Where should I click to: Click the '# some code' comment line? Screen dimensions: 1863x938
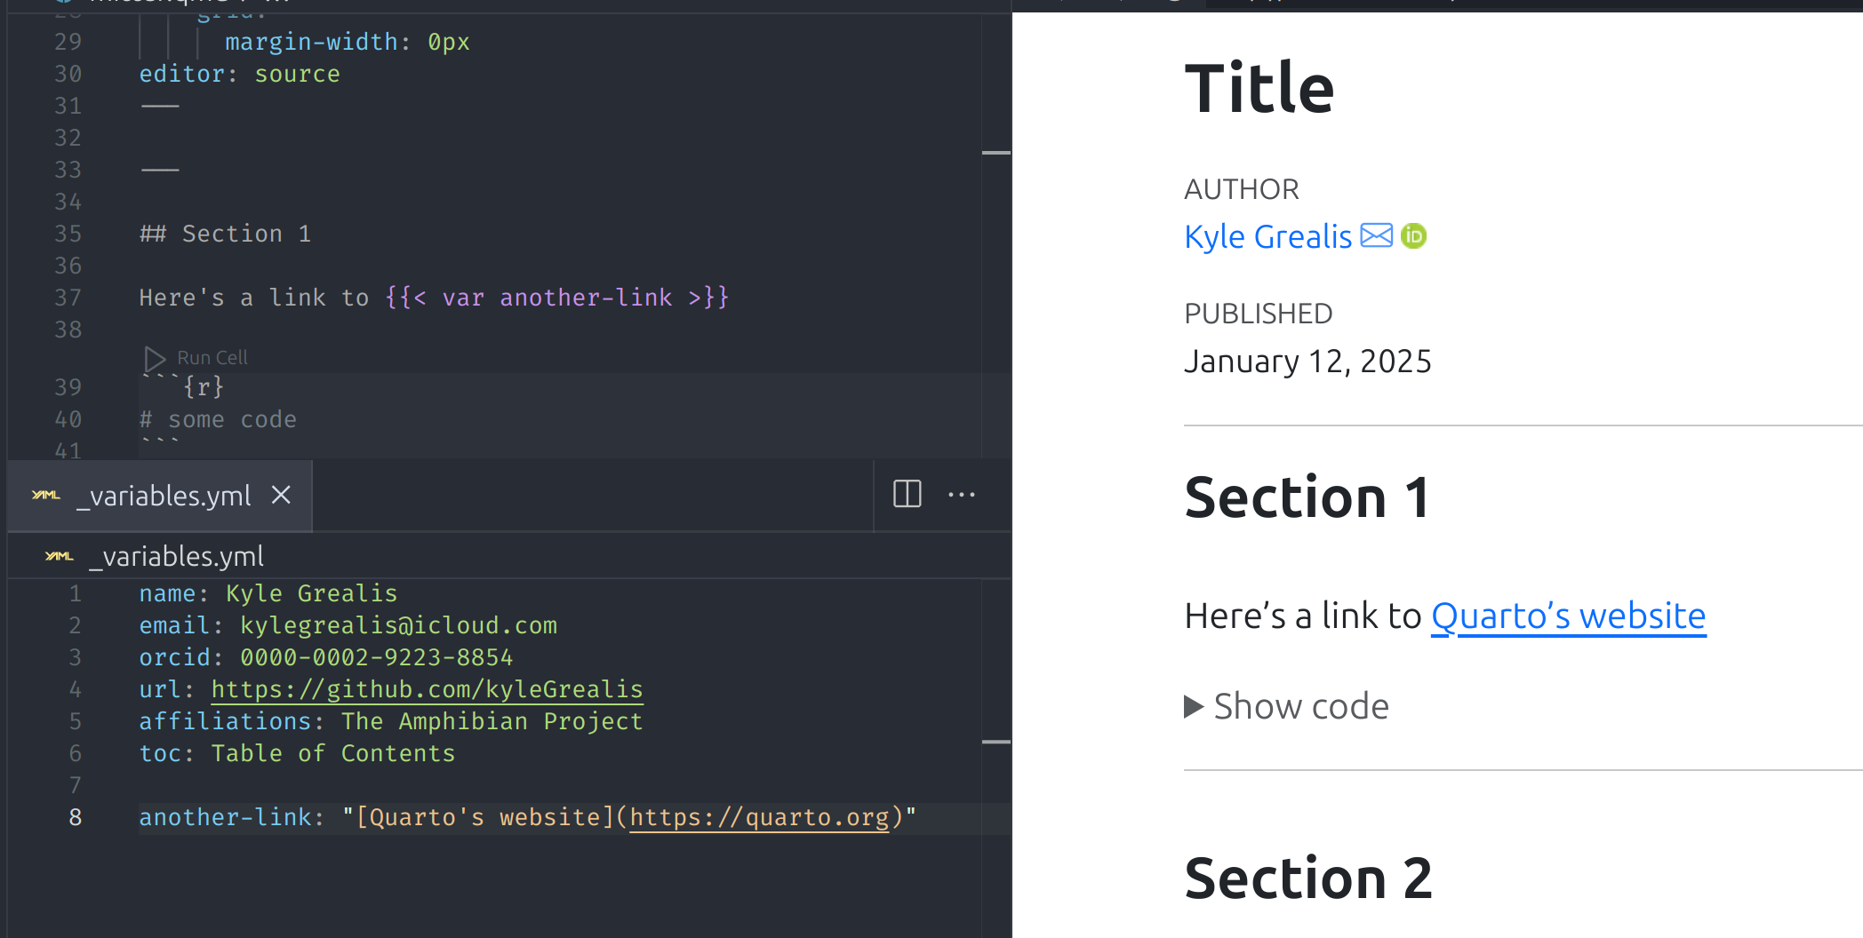click(x=218, y=419)
